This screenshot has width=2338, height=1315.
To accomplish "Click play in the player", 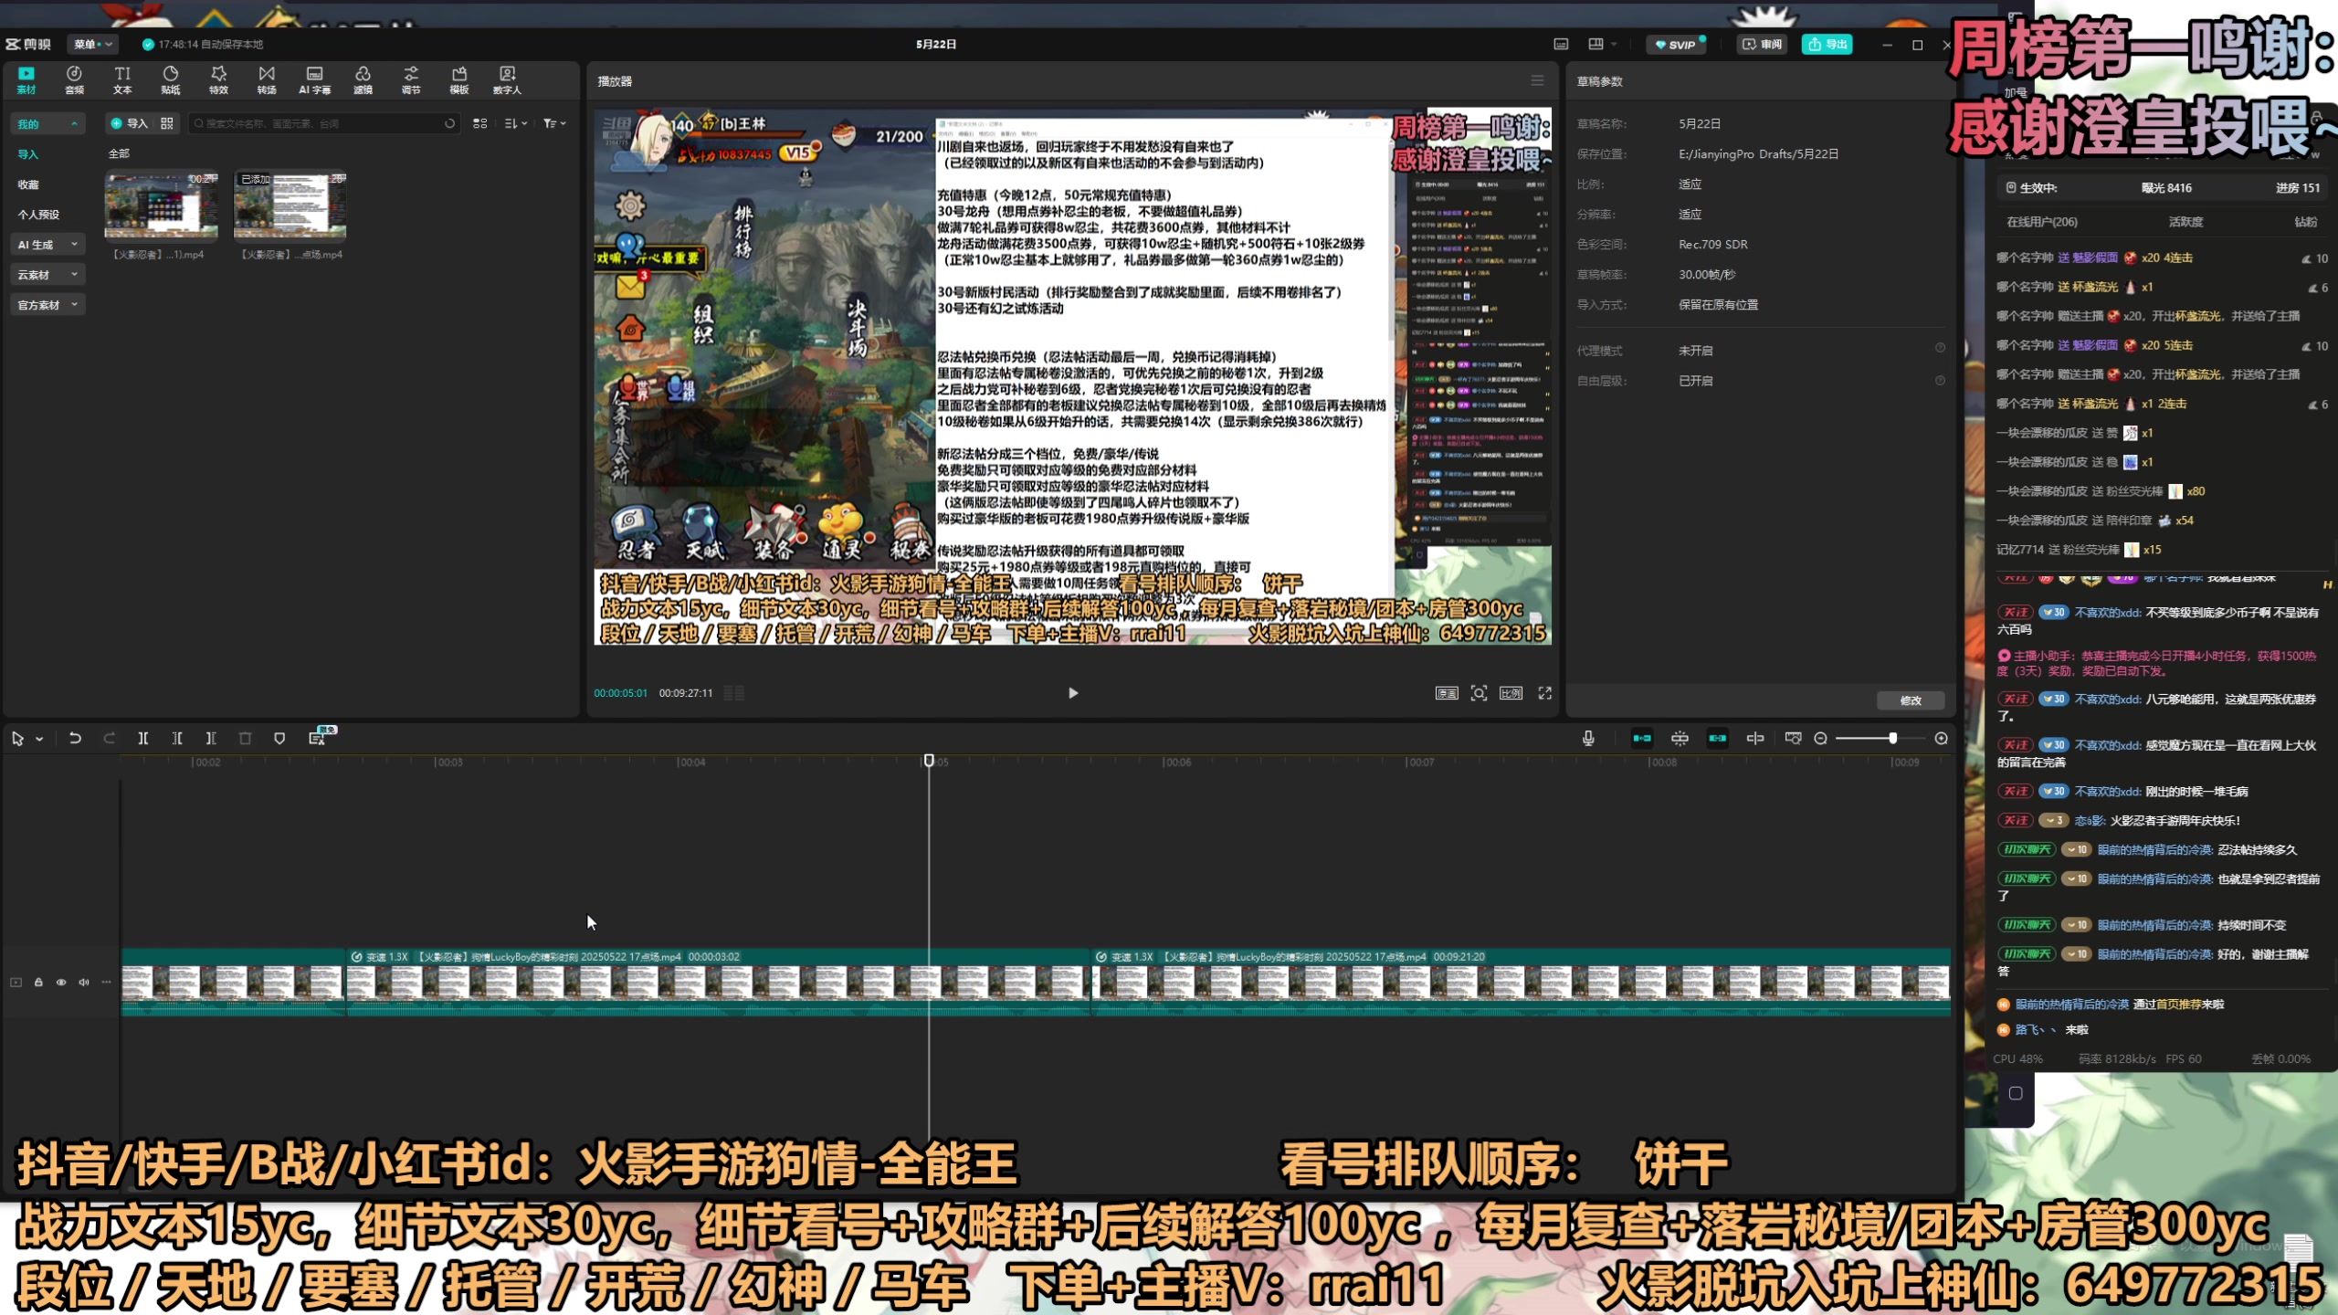I will pos(1073,693).
